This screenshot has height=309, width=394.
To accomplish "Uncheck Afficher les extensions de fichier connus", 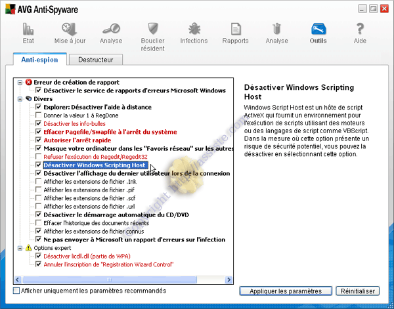I will [x=38, y=231].
